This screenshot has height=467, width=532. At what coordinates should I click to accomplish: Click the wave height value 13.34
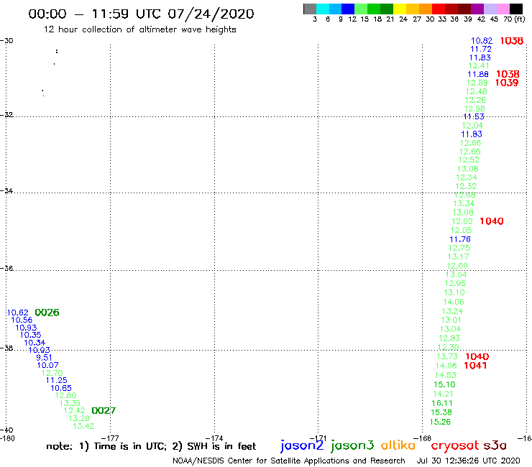pyautogui.click(x=464, y=204)
